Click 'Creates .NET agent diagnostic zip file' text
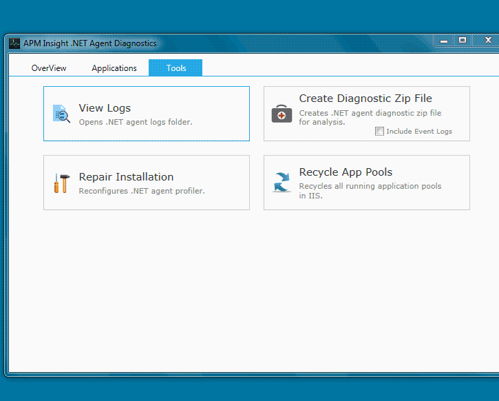 coord(370,113)
